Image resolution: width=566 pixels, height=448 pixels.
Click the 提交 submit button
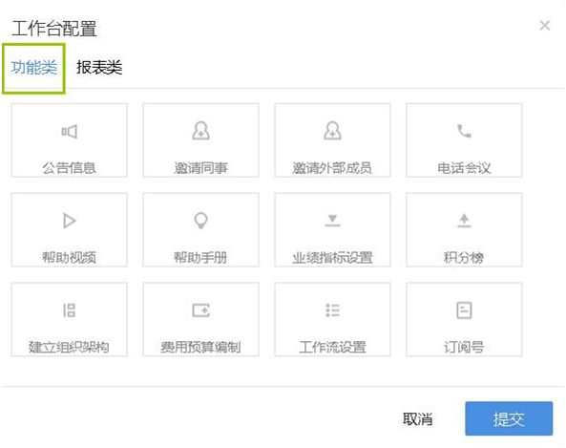click(x=509, y=418)
